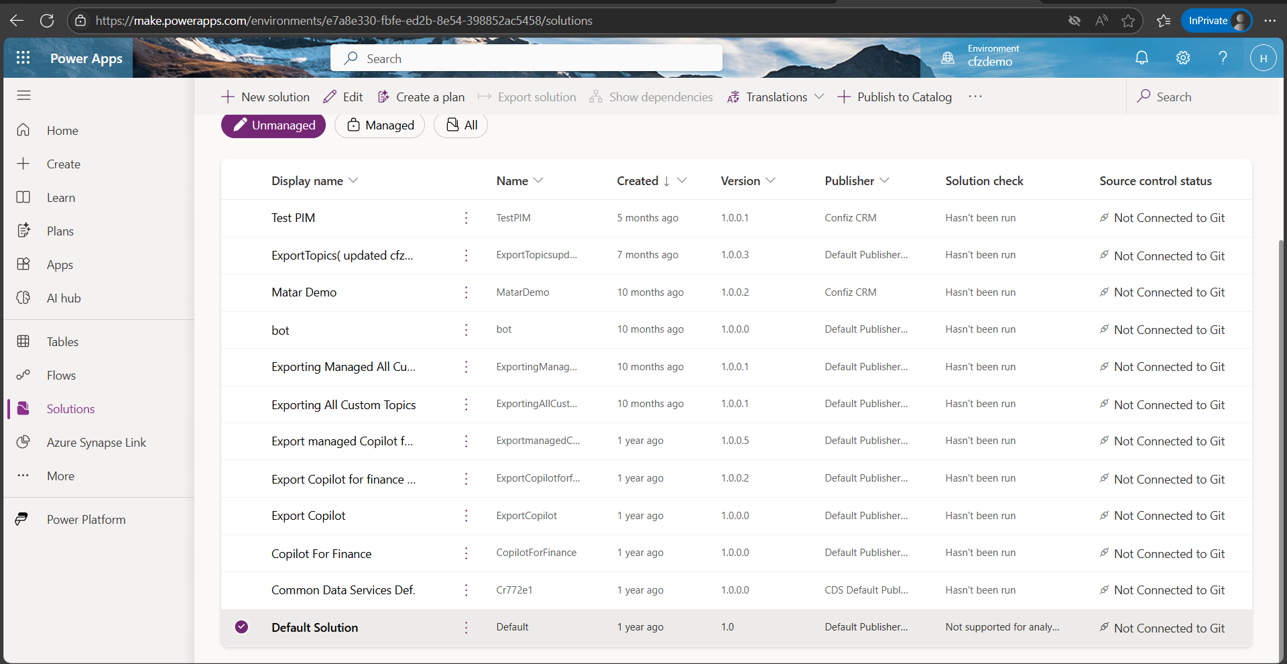
Task: Deselect the Default Solution checkmark
Action: pyautogui.click(x=241, y=627)
